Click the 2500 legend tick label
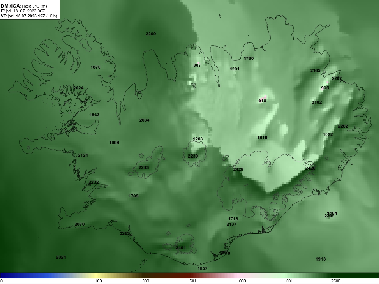The height and width of the screenshot is (284, 379). click(x=336, y=281)
